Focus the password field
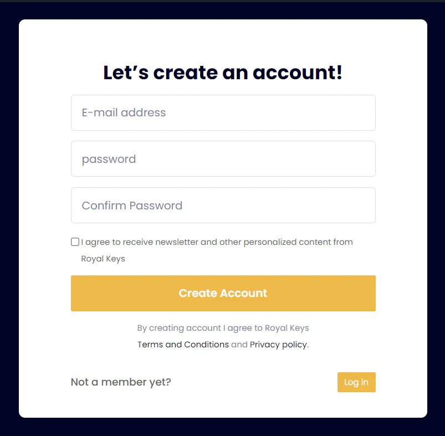The width and height of the screenshot is (445, 436). tap(223, 159)
